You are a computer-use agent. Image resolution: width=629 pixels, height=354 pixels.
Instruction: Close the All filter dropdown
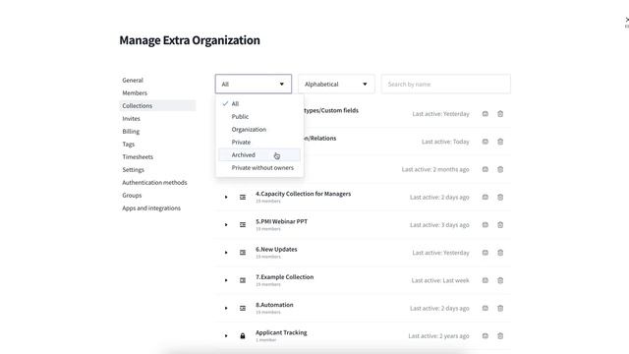[x=254, y=84]
